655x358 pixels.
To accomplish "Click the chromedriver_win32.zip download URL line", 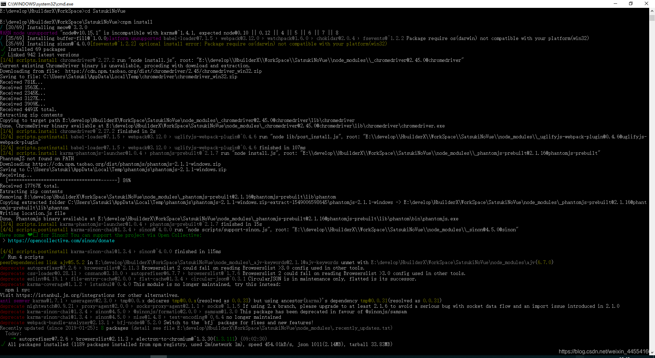I will [x=131, y=71].
